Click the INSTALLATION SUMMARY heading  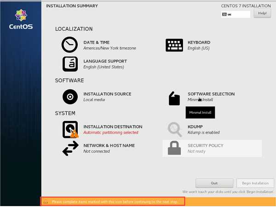click(72, 6)
